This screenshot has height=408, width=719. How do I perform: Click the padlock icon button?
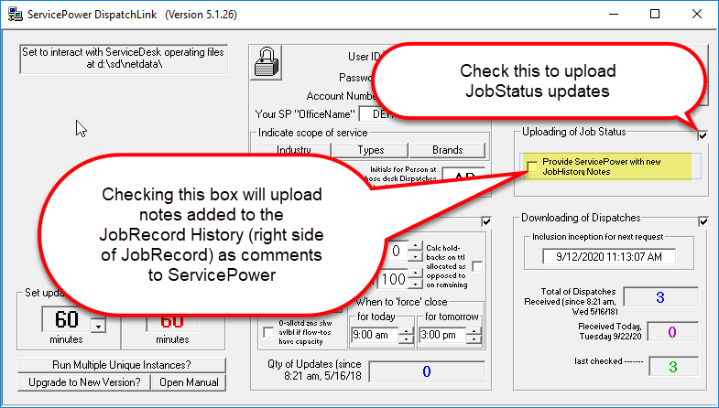268,63
